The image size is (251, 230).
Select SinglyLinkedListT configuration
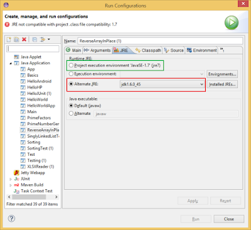click(43, 136)
